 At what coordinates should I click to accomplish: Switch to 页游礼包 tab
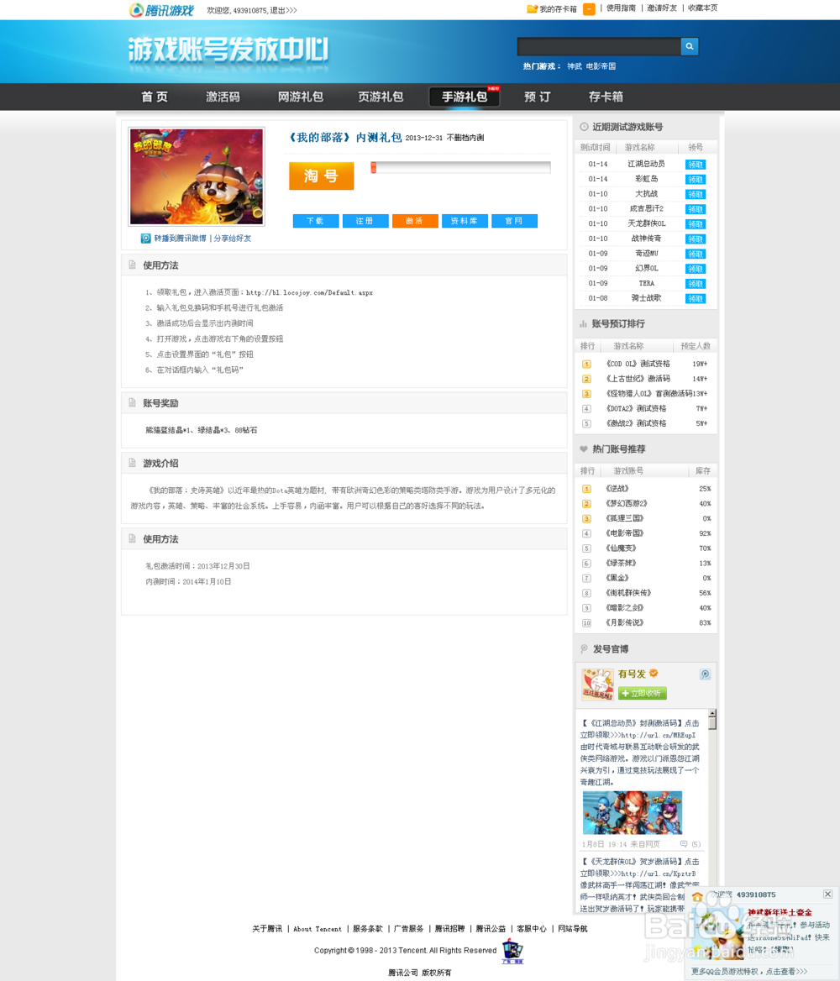tap(381, 97)
